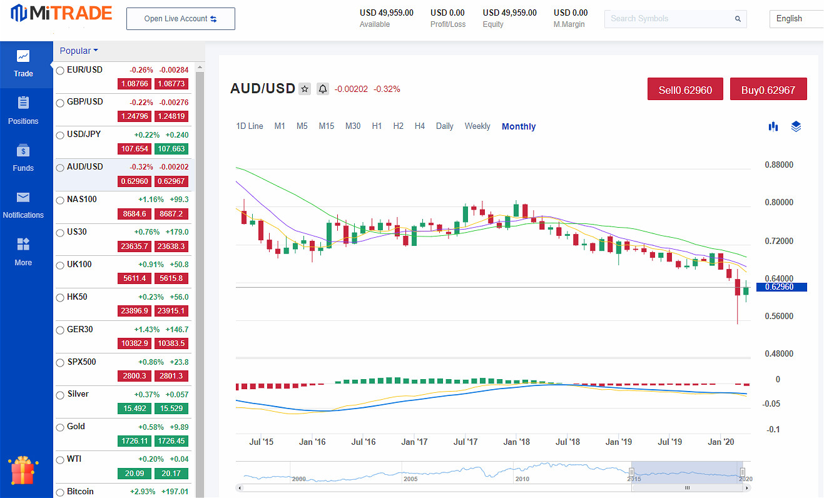Open the Funds sidebar icon
The width and height of the screenshot is (824, 498).
pos(23,151)
